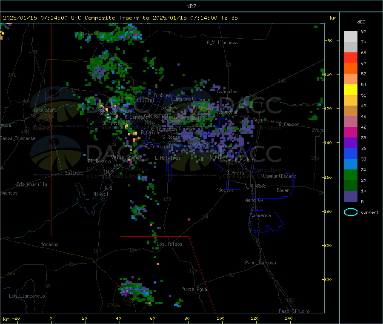Click the 0 tick on the horizontal km axis
This screenshot has width=383, height=324.
(x=51, y=318)
